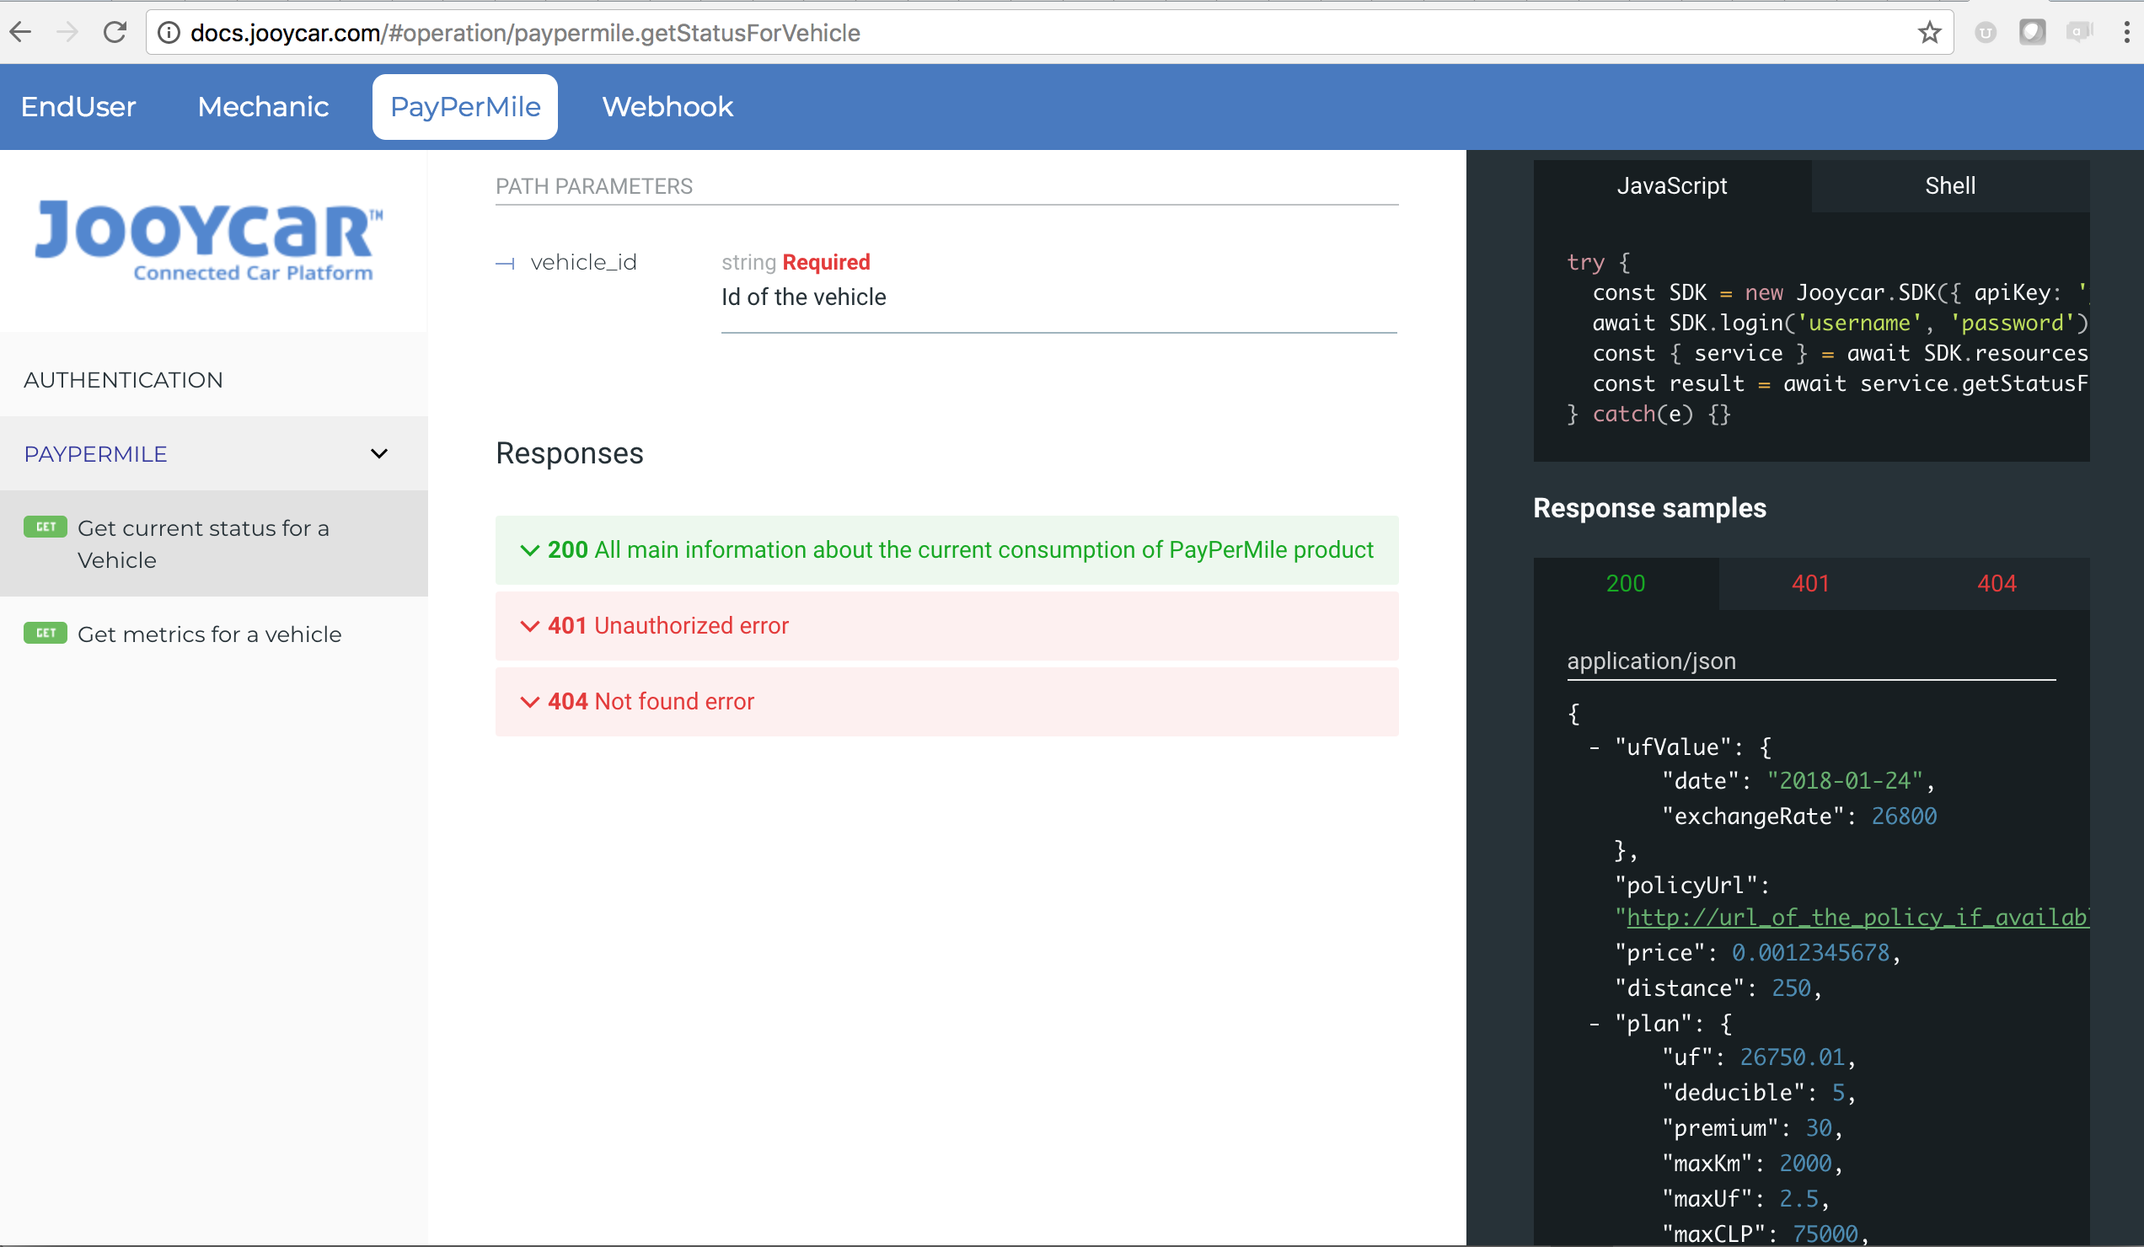The width and height of the screenshot is (2144, 1247).
Task: Click the browser back navigation arrow icon
Action: coord(27,31)
